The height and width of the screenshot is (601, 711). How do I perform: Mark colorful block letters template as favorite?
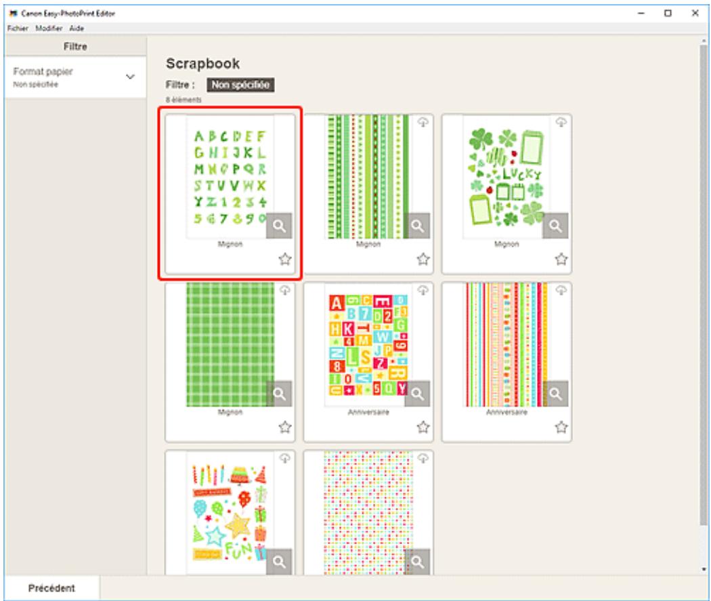423,427
